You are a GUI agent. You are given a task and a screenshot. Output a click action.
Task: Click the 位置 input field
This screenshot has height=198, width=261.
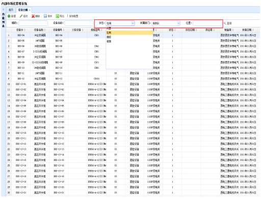pyautogui.click(x=207, y=23)
